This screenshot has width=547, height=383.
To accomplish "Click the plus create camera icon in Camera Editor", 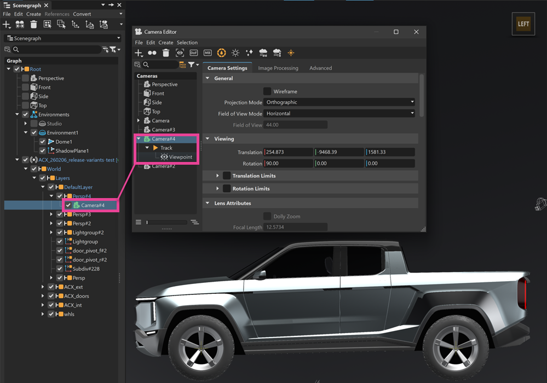I will click(x=139, y=53).
